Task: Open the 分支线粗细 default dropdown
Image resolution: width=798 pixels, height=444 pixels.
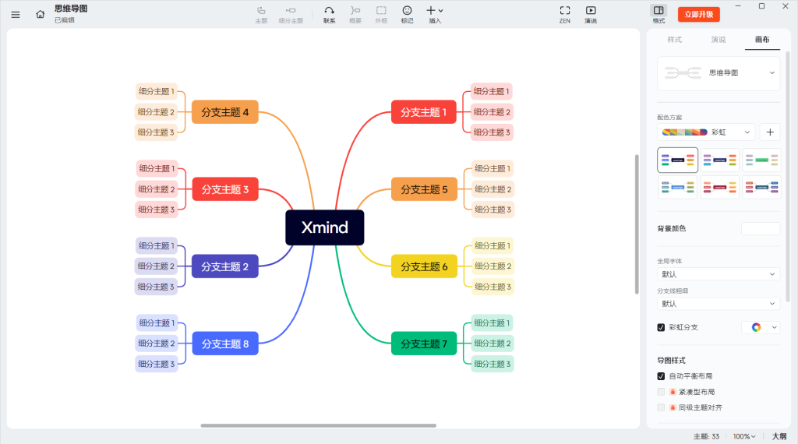Action: click(719, 304)
